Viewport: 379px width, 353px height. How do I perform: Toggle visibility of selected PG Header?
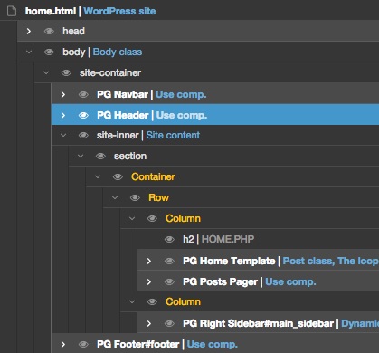(83, 115)
